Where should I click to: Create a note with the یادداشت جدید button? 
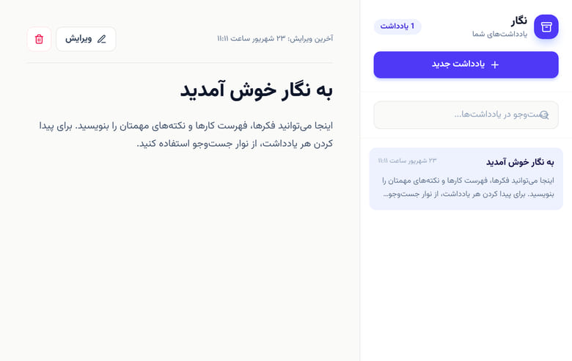(466, 65)
